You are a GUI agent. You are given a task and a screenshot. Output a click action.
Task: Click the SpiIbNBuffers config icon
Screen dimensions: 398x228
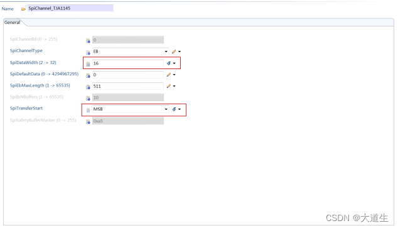coord(88,98)
